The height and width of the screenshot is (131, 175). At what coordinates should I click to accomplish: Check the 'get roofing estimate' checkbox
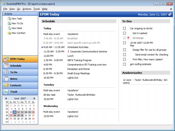tap(124, 64)
